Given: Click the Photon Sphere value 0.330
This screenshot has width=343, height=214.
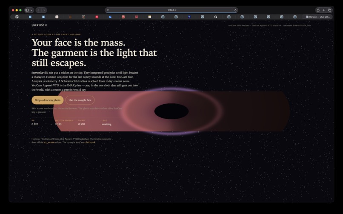Looking at the screenshot, I should (58, 124).
